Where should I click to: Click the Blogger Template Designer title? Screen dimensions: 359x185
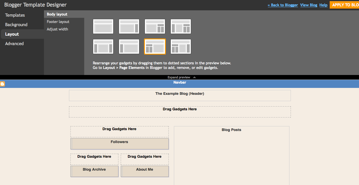coord(35,5)
